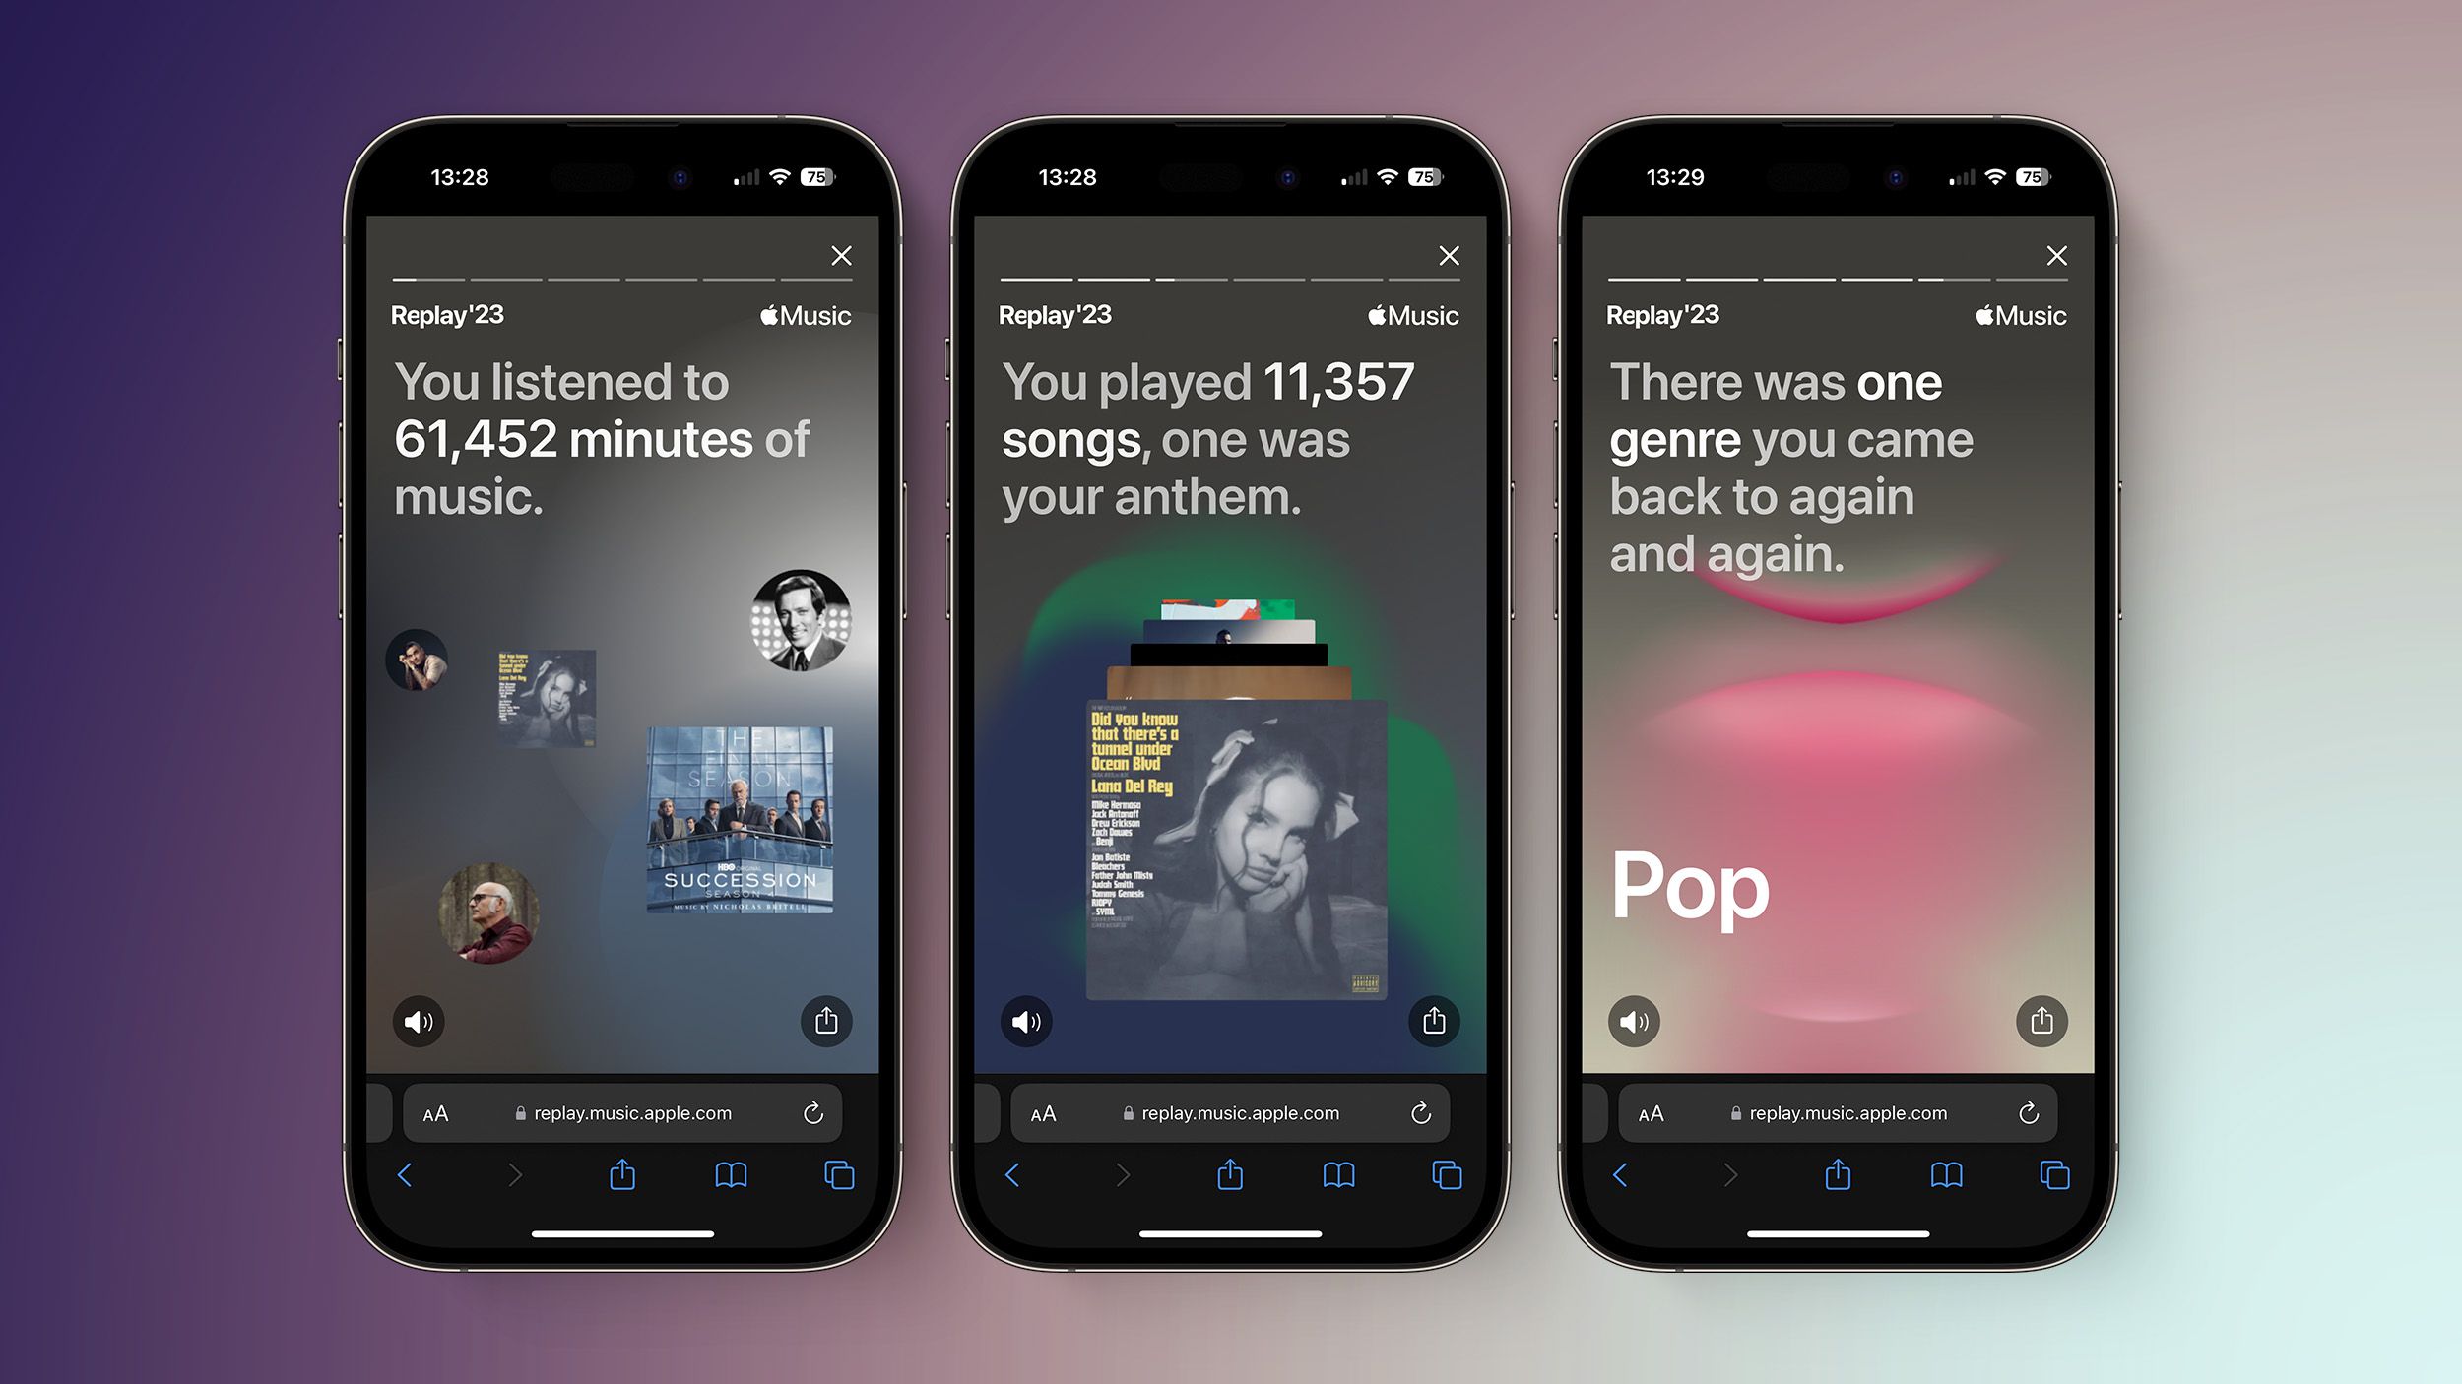2462x1384 pixels.
Task: Close the Replay story on middle phone
Action: (1448, 255)
